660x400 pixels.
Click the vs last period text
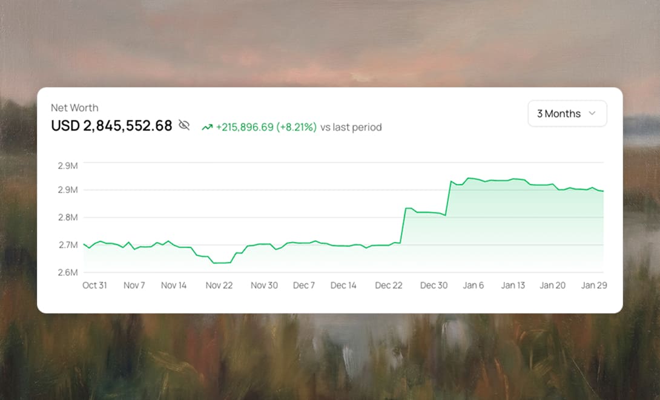click(x=352, y=127)
